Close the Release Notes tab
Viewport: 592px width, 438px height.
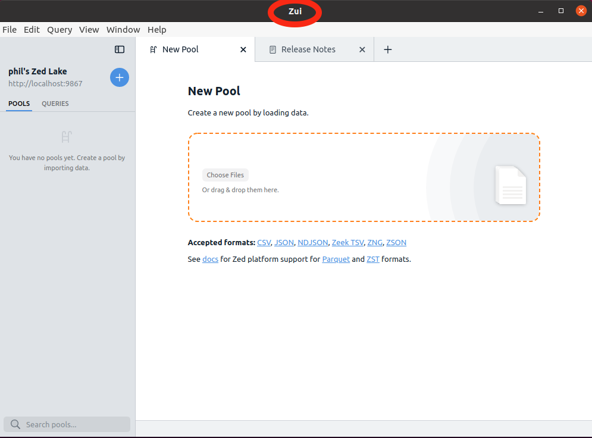tap(362, 50)
